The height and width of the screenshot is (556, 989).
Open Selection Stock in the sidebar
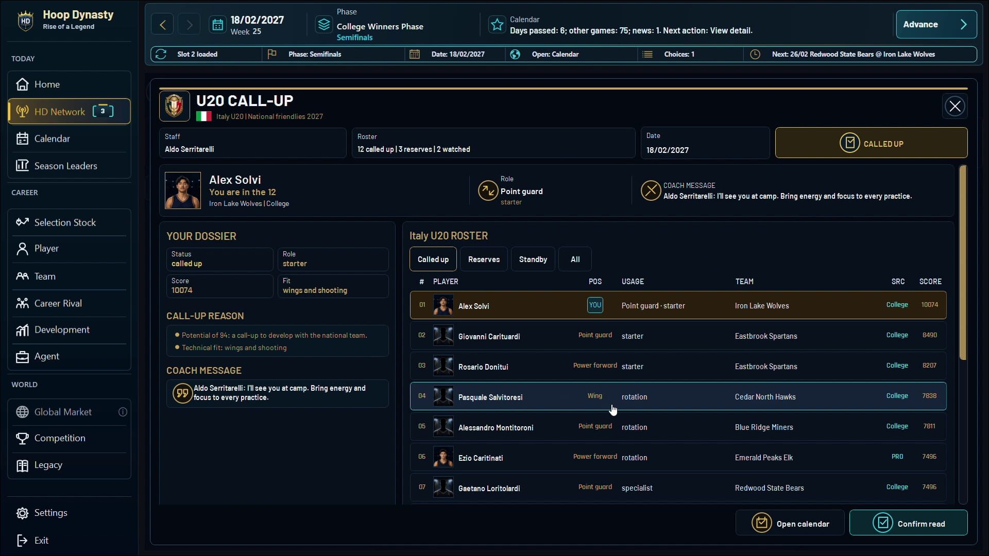[70, 222]
